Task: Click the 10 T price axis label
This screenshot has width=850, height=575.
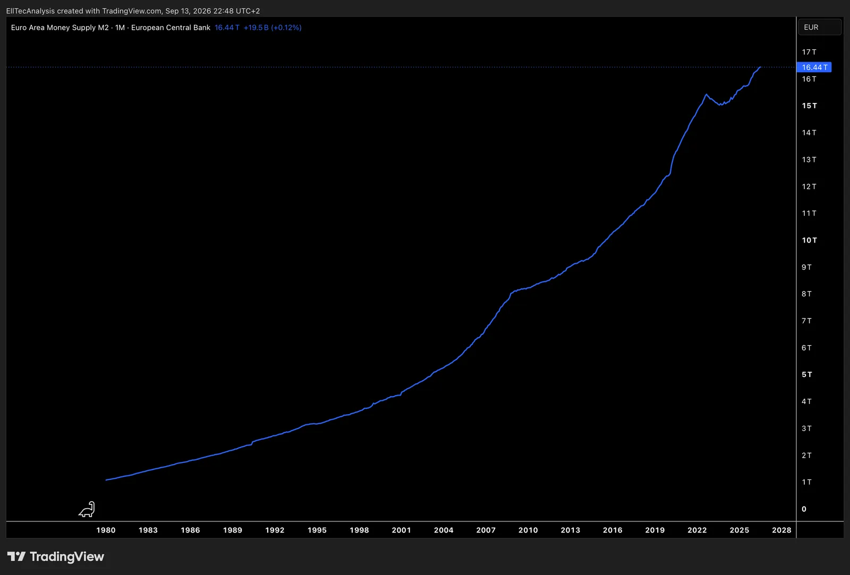Action: 810,240
